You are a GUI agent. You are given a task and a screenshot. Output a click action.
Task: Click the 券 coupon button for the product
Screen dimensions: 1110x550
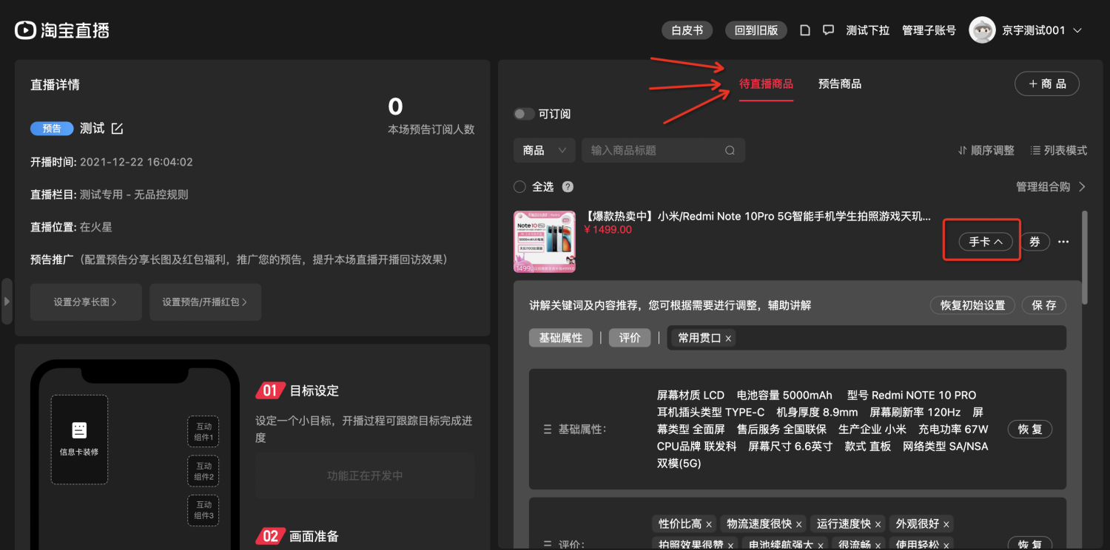[x=1035, y=242]
